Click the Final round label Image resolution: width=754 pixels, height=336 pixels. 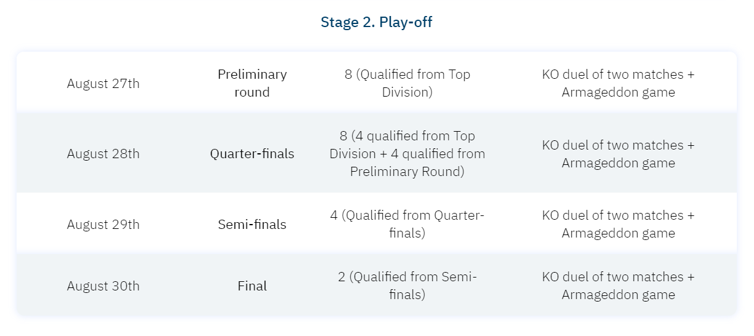point(252,286)
